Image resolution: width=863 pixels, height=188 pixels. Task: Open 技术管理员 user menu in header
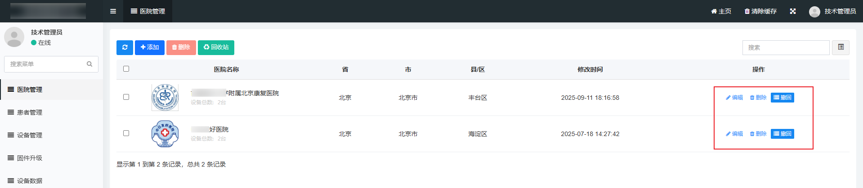832,11
